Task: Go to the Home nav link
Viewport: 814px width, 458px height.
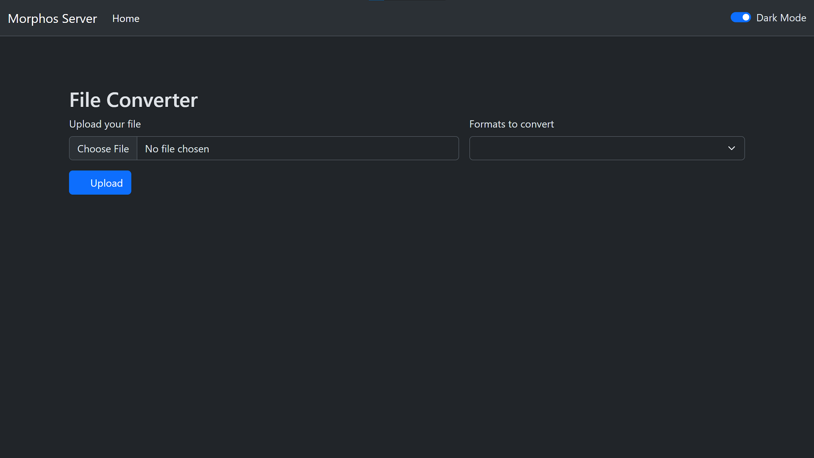Action: pos(126,19)
